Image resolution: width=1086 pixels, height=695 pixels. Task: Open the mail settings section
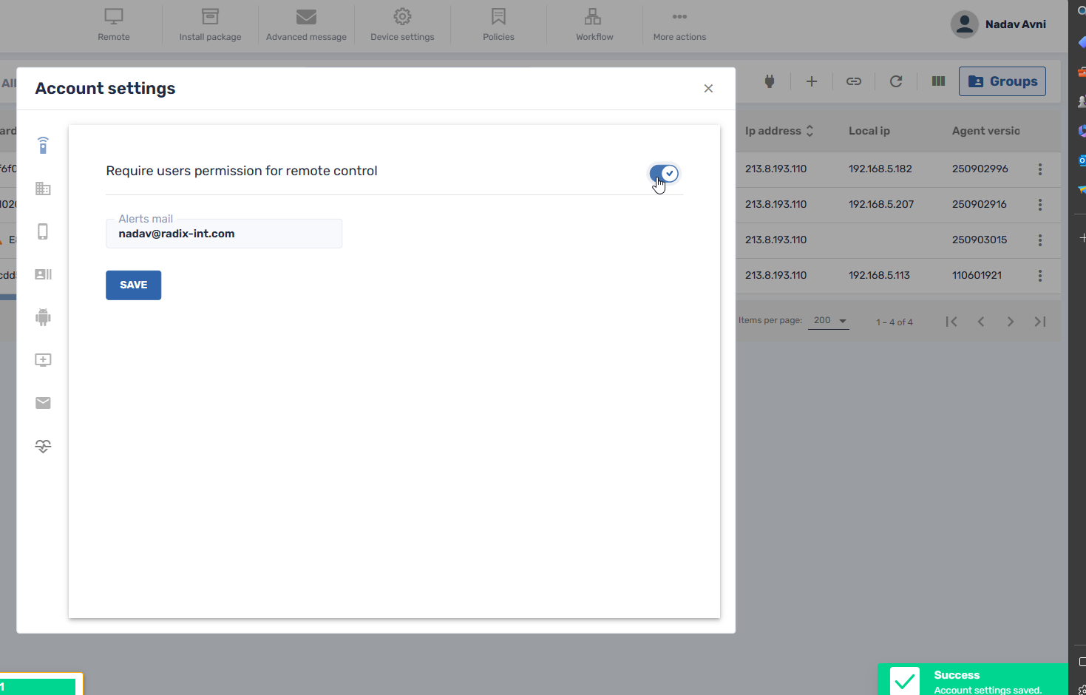click(x=43, y=403)
